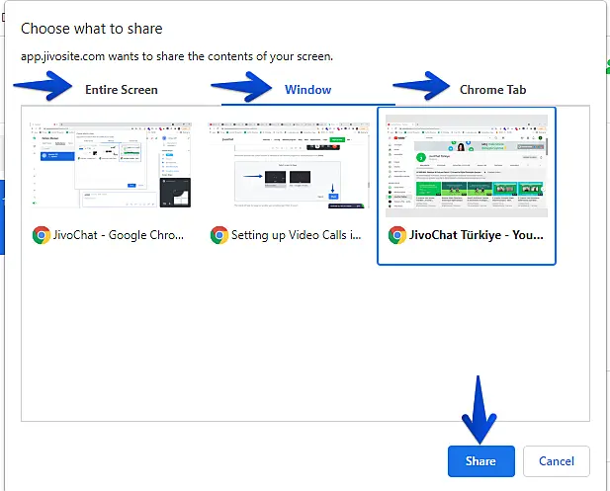
Task: Open the Chrome Tab tab
Action: pyautogui.click(x=492, y=90)
